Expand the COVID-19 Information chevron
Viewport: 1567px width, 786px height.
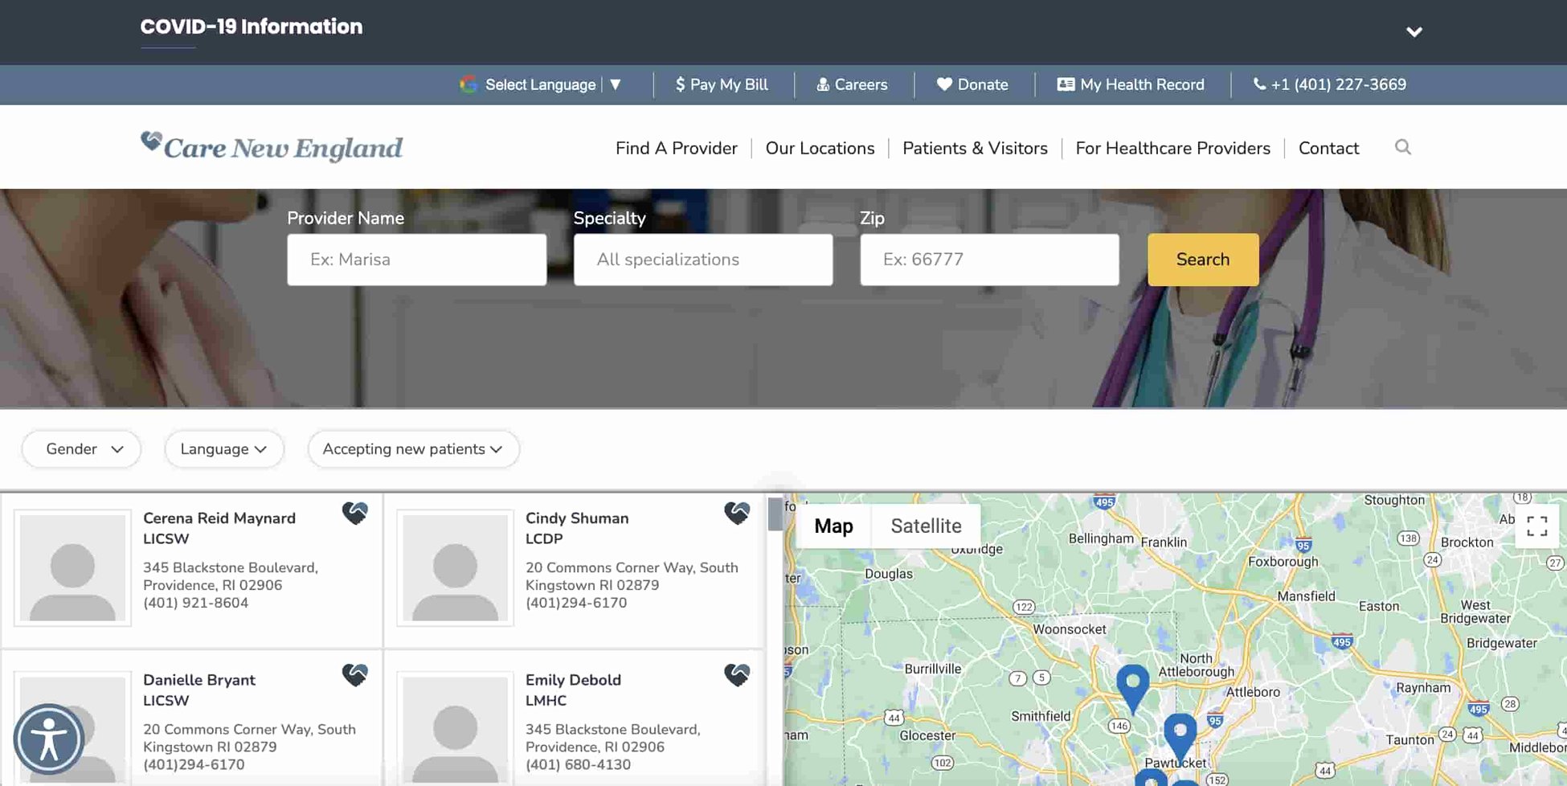click(x=1414, y=32)
